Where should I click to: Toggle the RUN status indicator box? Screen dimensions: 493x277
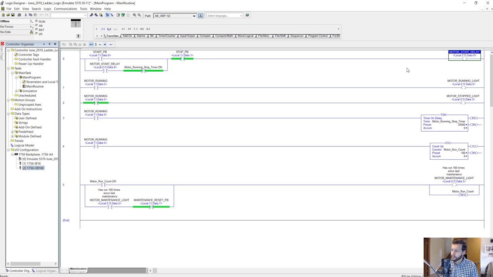(37, 22)
